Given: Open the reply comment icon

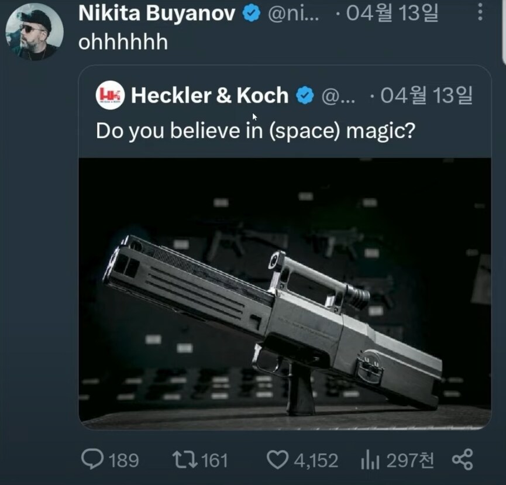Looking at the screenshot, I should pyautogui.click(x=92, y=460).
